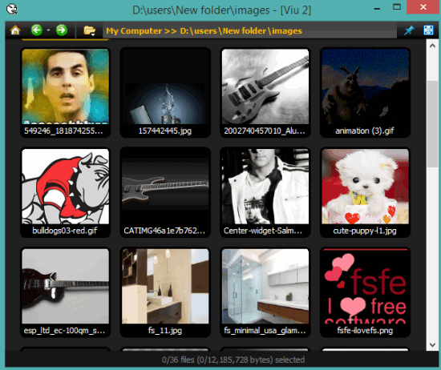441x370 pixels.
Task: Go to Home folder icon
Action: tap(15, 30)
